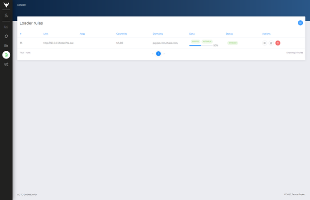This screenshot has height=200, width=310.
Task: Click the 50% progress value
Action: point(216,45)
